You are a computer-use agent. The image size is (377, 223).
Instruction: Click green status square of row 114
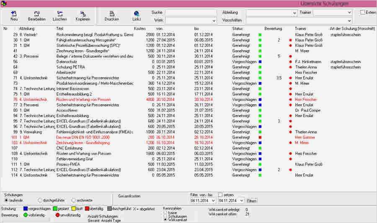pyautogui.click(x=260, y=175)
